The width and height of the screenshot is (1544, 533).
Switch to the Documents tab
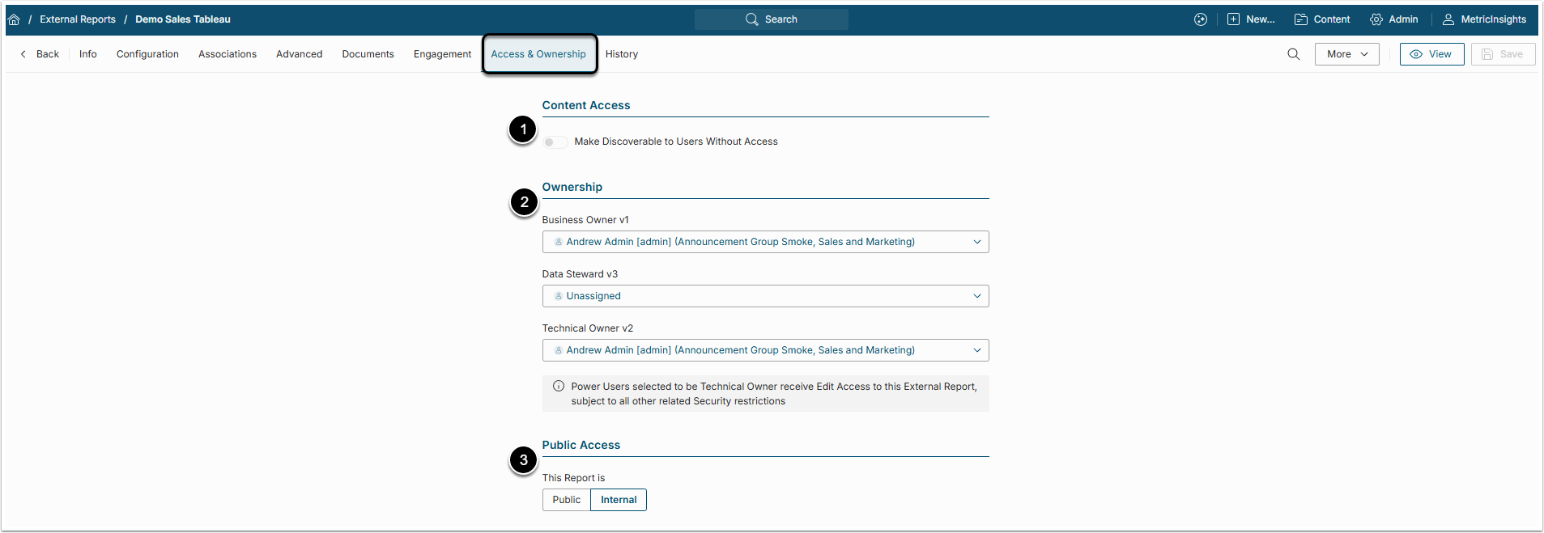[368, 54]
